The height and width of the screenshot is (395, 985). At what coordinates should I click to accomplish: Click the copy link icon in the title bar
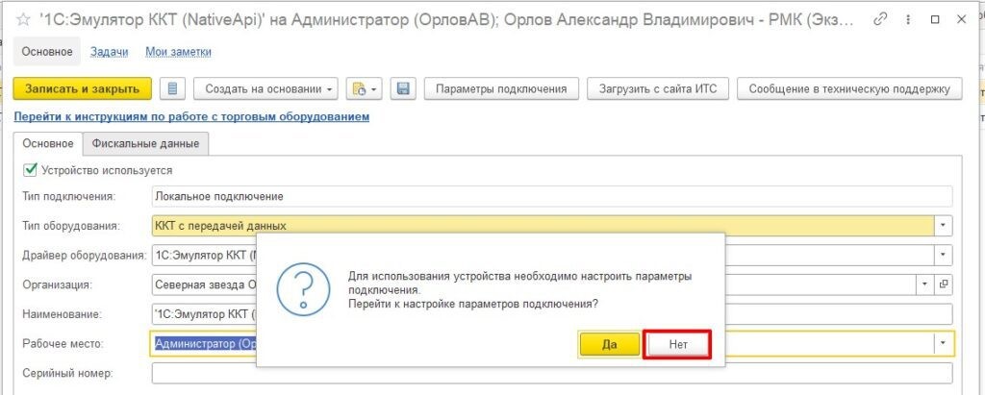tap(882, 19)
